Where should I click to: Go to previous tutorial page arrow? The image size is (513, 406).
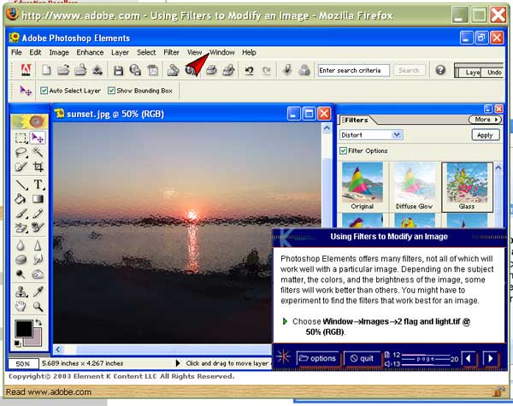point(469,359)
